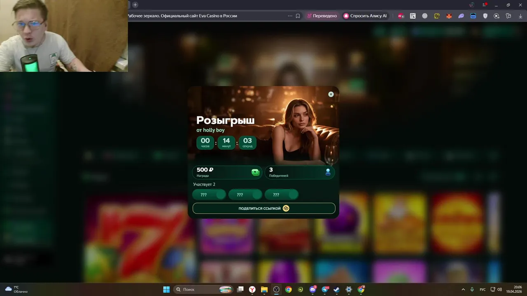527x296 pixels.
Task: Open Google Chrome on the taskbar
Action: coord(288,289)
